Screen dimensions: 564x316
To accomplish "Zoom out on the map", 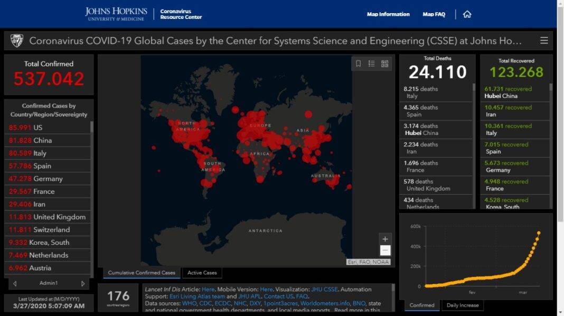I will (385, 251).
